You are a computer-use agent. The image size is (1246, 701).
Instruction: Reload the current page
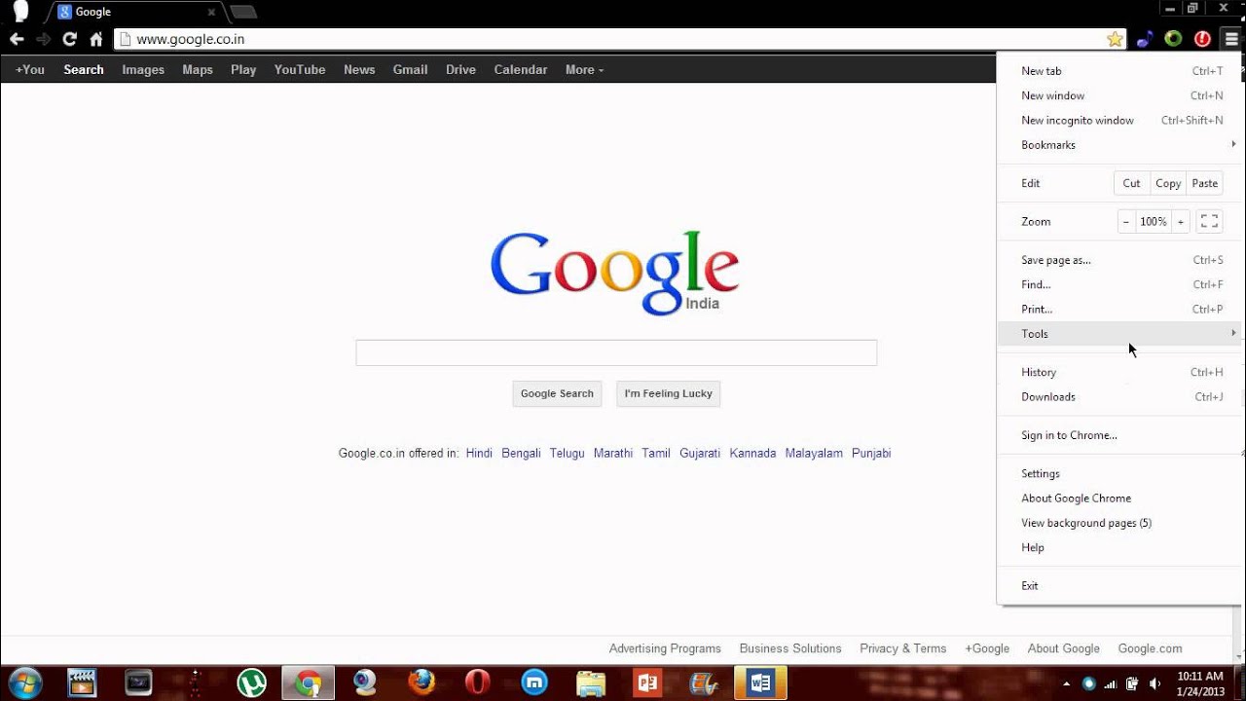click(69, 39)
